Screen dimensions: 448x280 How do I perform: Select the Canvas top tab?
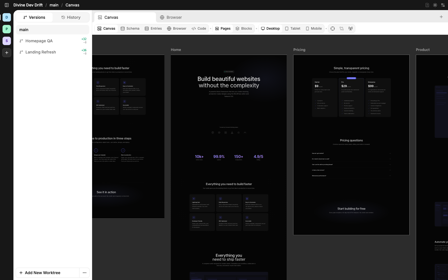tap(125, 17)
